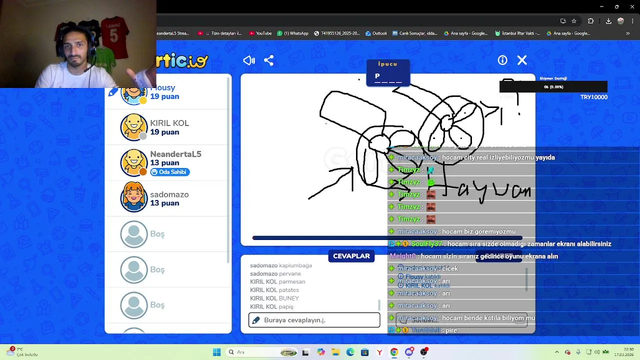Screen dimensions: 640x360
Task: Open the Outlook bookmark
Action: tap(376, 33)
